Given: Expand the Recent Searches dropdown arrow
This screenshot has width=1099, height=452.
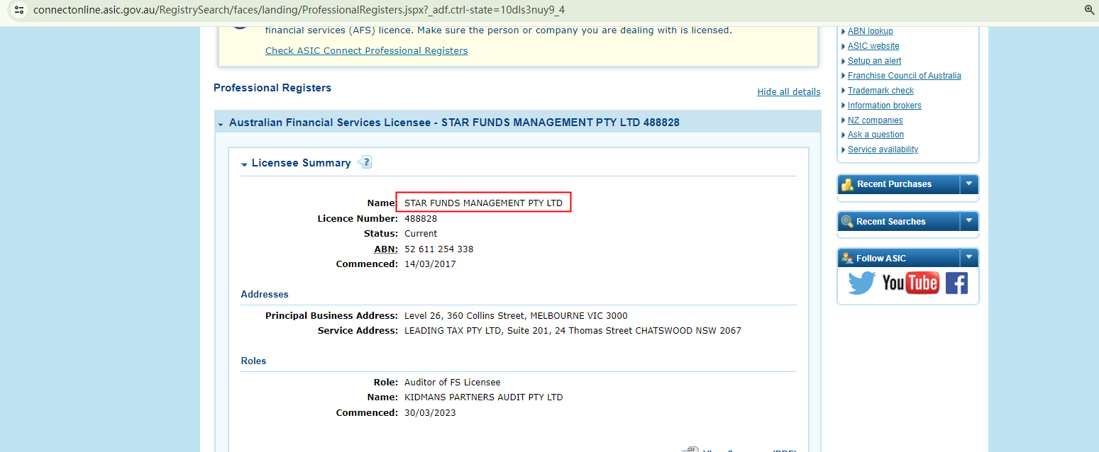Looking at the screenshot, I should (x=969, y=221).
